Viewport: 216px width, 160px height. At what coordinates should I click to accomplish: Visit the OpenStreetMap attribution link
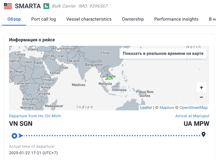point(193,107)
